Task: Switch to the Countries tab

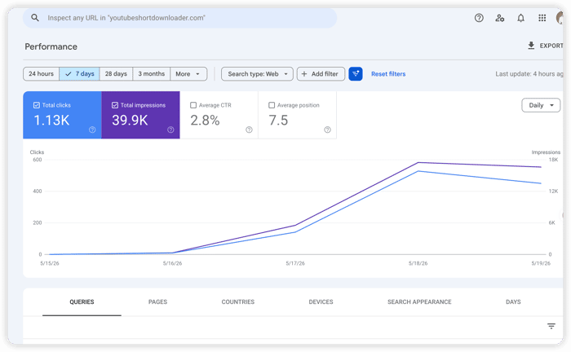Action: tap(238, 301)
